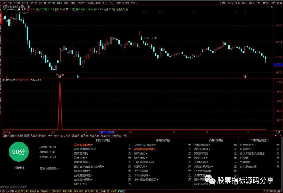The height and width of the screenshot is (193, 283).
Task: Click the 财 marker on the chart timeline
Action: [78, 77]
